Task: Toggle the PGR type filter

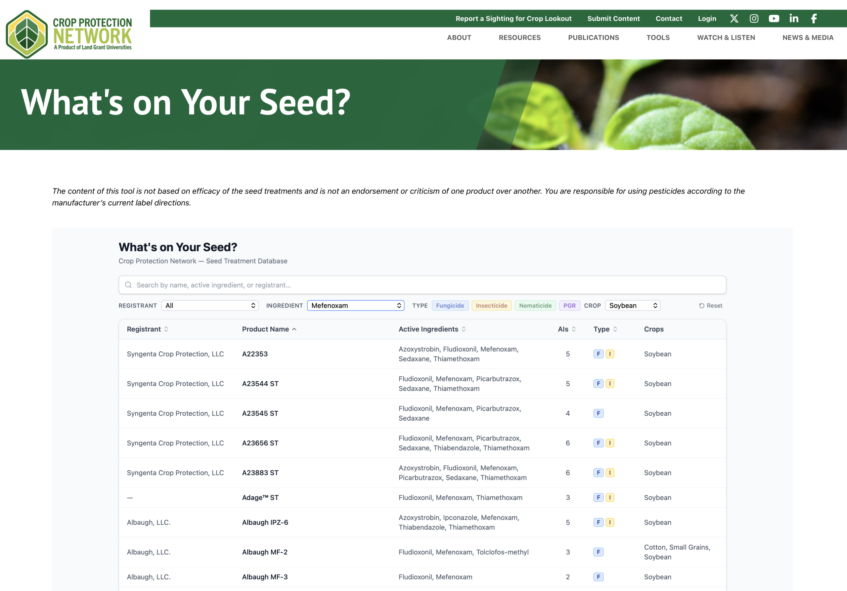Action: tap(569, 305)
